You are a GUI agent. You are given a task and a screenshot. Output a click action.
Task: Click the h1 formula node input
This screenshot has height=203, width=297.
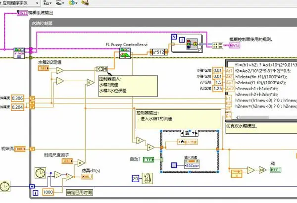pos(228,98)
